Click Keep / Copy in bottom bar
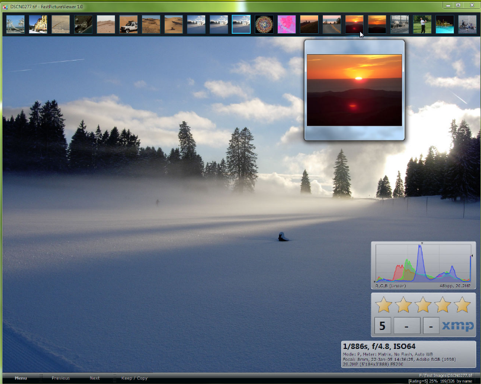 pos(134,378)
